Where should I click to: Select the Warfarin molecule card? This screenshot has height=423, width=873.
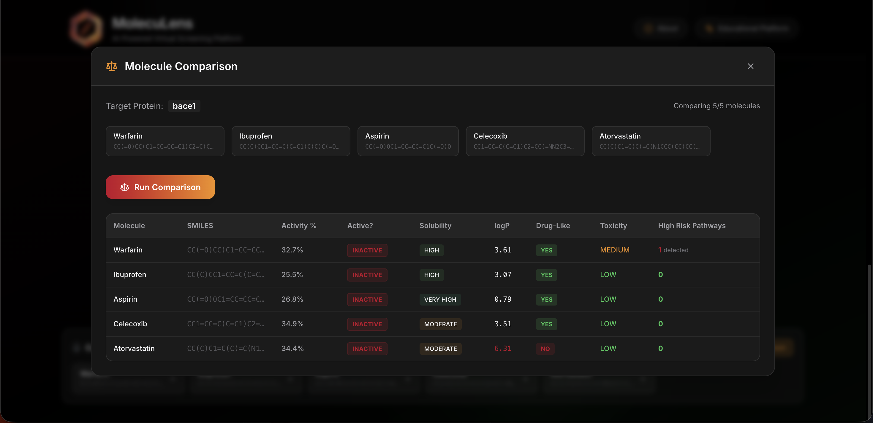[x=165, y=141]
